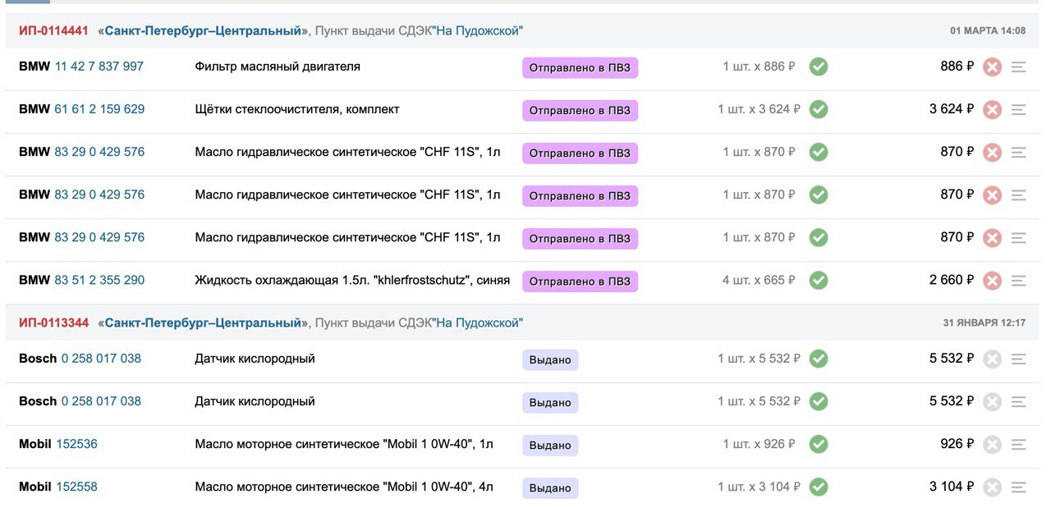Click green checkmark in Mobil 152558 row

click(x=819, y=487)
